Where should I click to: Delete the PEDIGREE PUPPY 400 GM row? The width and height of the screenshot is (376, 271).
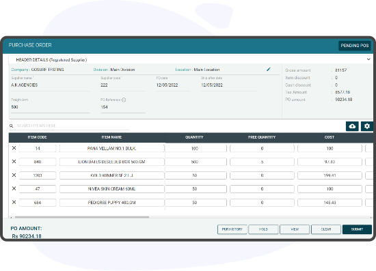point(14,202)
